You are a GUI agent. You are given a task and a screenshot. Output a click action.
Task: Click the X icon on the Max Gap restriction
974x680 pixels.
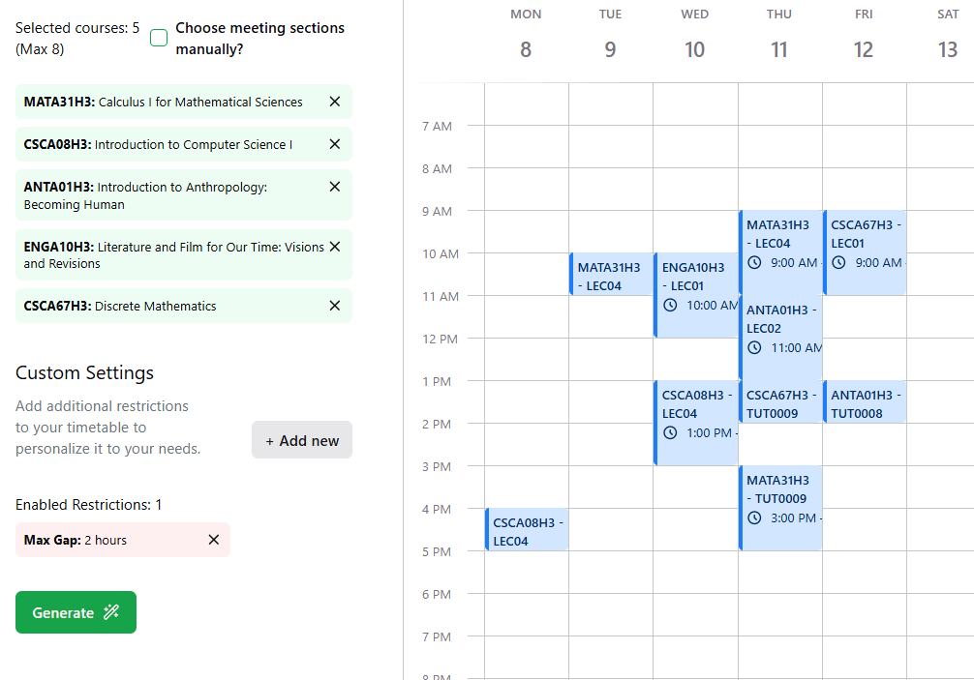pyautogui.click(x=213, y=540)
